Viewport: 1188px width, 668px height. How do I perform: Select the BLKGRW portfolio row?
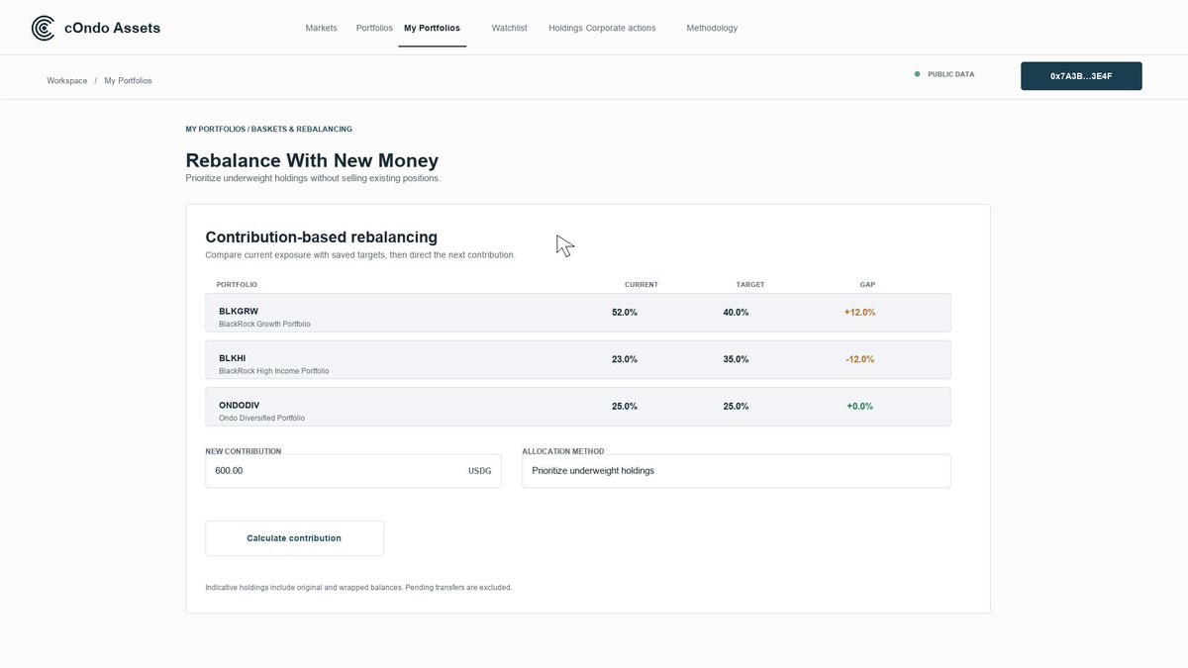point(578,313)
